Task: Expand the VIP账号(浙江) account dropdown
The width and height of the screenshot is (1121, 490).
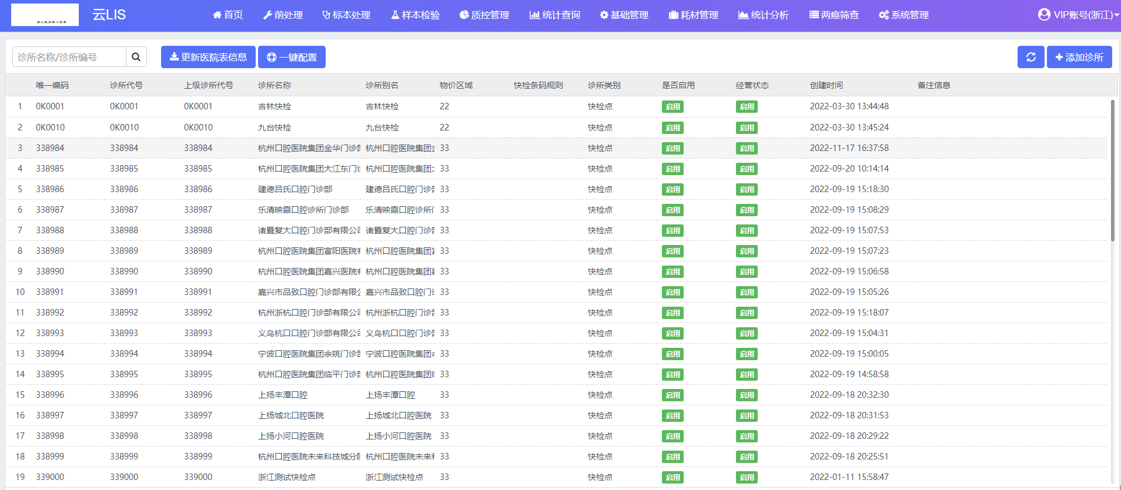Action: pyautogui.click(x=1078, y=15)
